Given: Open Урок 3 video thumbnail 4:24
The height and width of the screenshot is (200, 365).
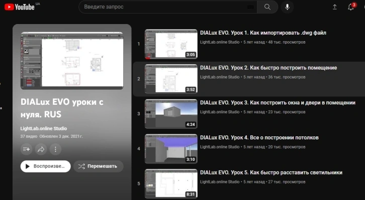Looking at the screenshot, I should click(171, 114).
